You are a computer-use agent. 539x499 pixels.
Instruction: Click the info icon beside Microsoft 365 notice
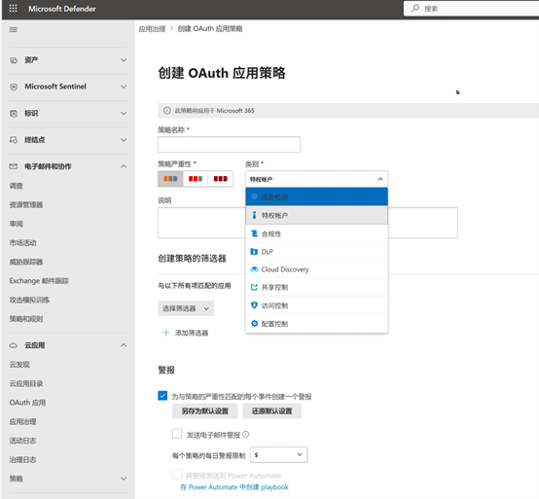167,111
